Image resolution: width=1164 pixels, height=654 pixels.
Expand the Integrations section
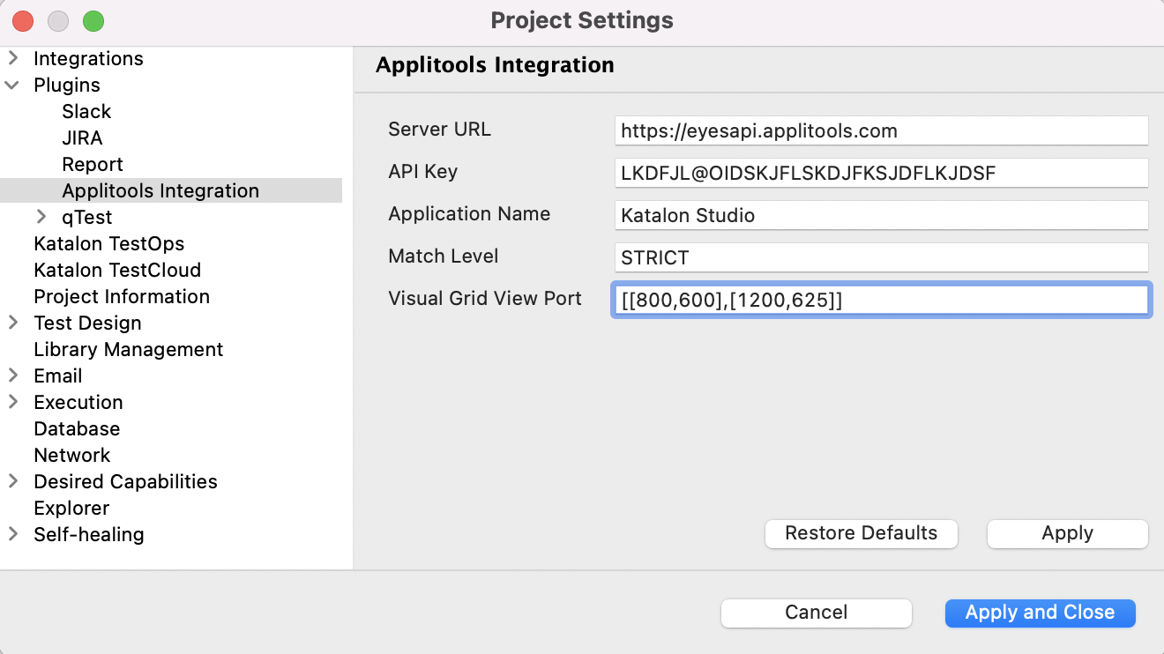tap(14, 58)
